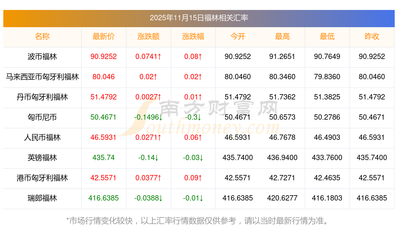The height and width of the screenshot is (231, 398).
Task: Select lowest value 42.4635
Action: [x=327, y=178]
